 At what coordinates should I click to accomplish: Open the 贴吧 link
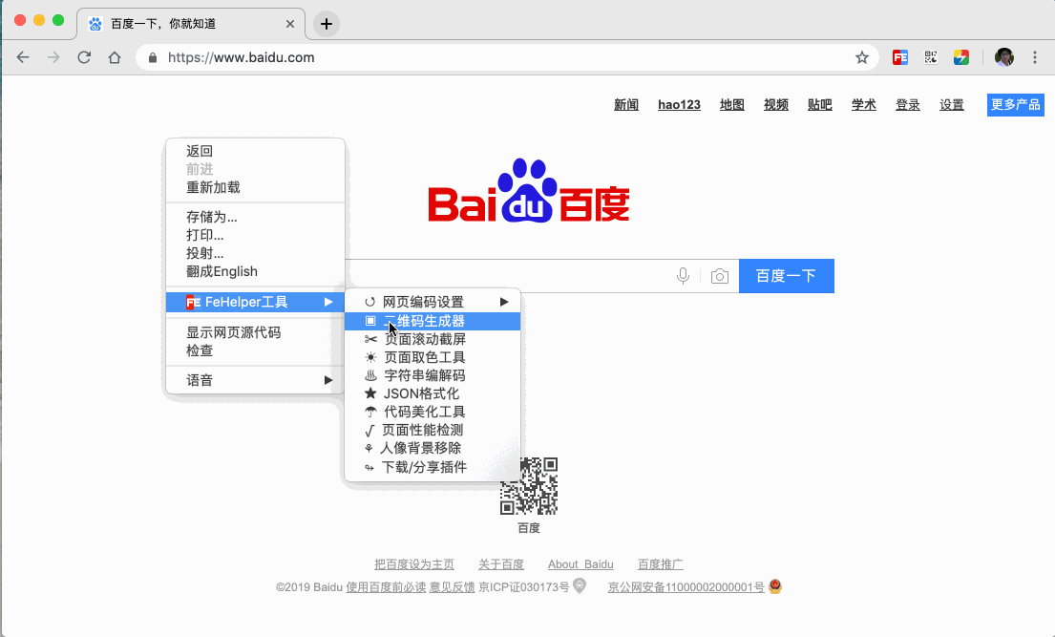click(x=819, y=104)
